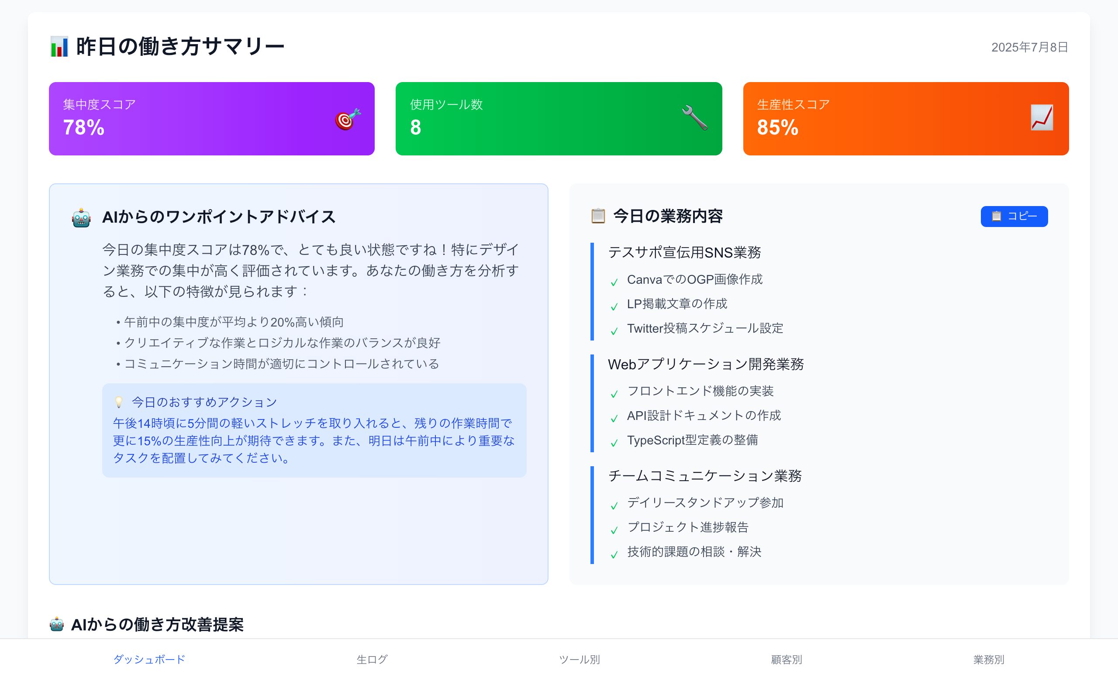The image size is (1118, 681).
Task: Click the lightbulb icon in 今日のおすすめアクション box
Action: pyautogui.click(x=119, y=402)
